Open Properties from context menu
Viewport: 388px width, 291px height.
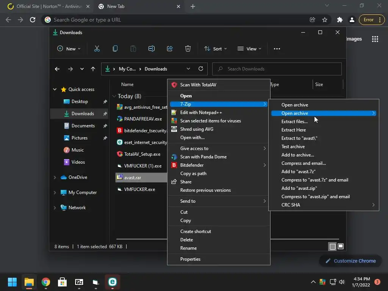(219, 259)
